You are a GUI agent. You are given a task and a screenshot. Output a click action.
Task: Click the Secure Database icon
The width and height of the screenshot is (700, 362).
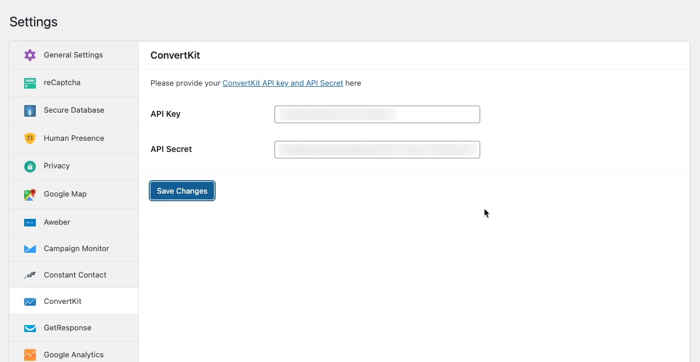pos(30,110)
